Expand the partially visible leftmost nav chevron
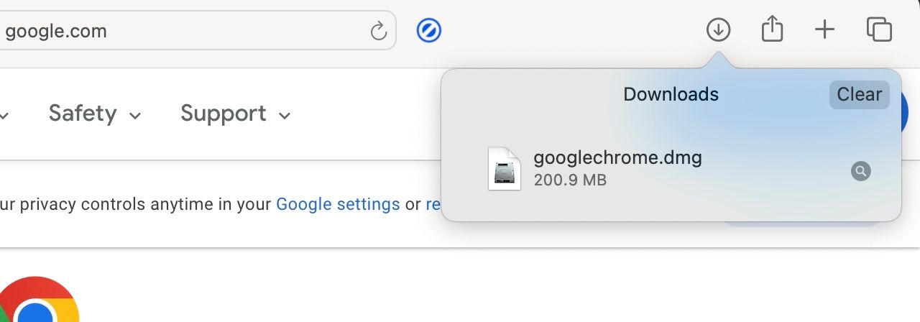Screen dimensions: 920x322 4,116
